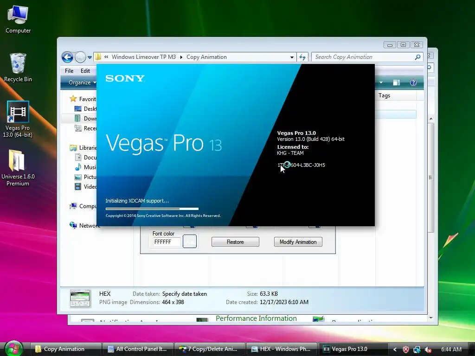
Task: Click scroll down arrow of back window
Action: tap(431, 318)
